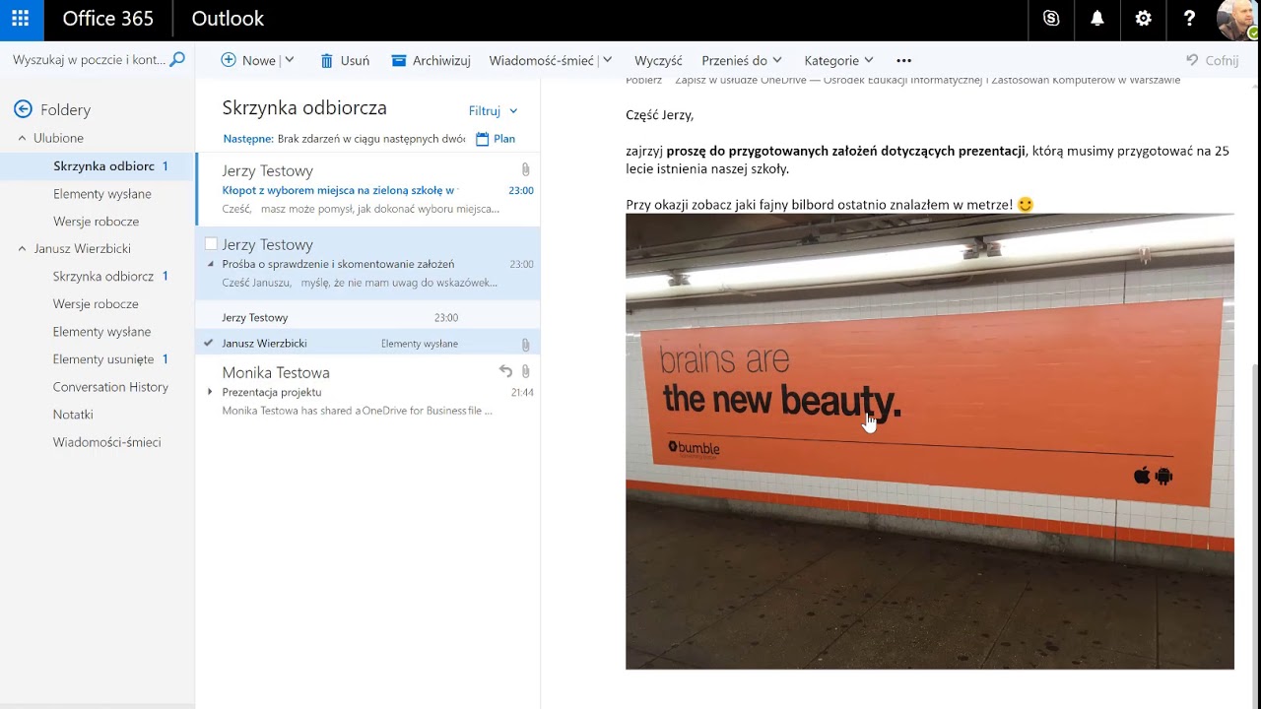This screenshot has height=709, width=1261.
Task: Click the Archiwizuj archive icon
Action: point(399,61)
